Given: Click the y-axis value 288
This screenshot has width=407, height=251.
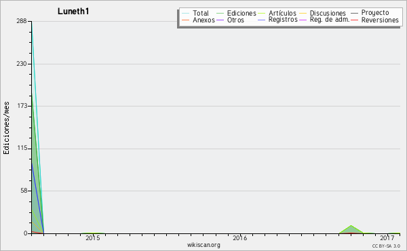Looking at the screenshot, I should coord(22,21).
